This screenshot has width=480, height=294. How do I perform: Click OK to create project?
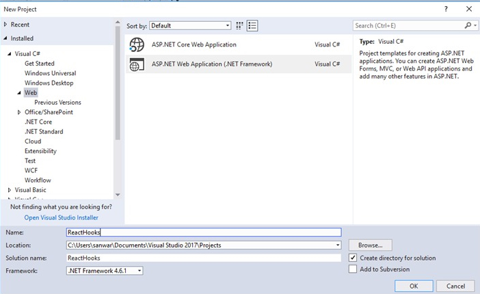tap(414, 286)
